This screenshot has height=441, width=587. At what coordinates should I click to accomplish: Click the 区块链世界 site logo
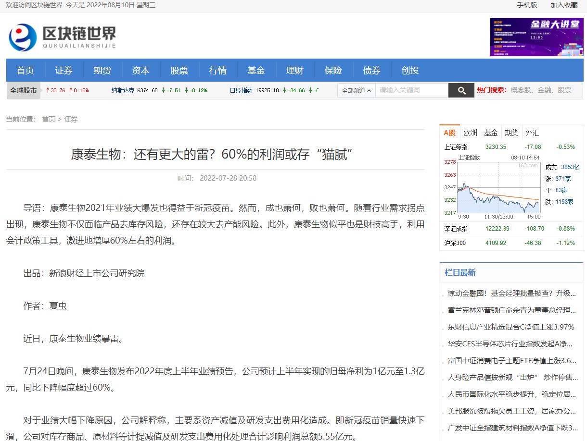62,37
